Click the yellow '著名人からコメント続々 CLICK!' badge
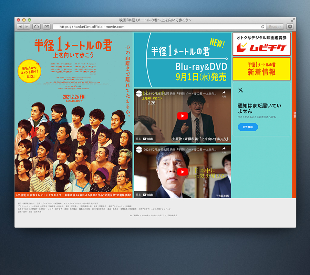 click(x=29, y=72)
